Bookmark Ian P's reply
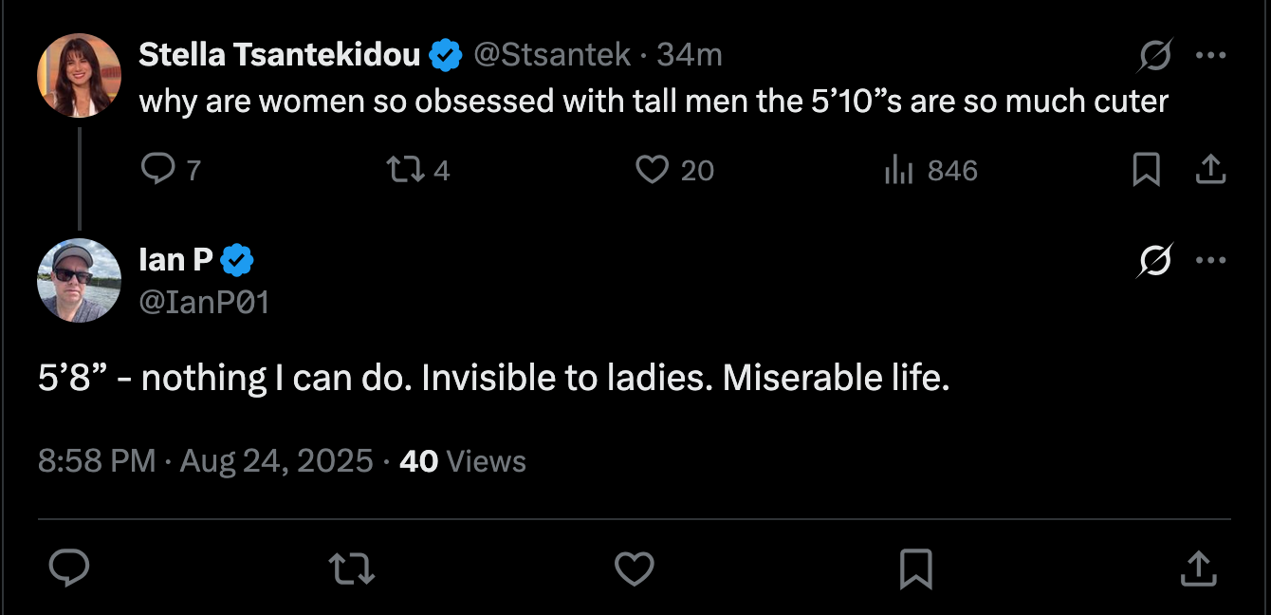The image size is (1271, 615). (916, 568)
